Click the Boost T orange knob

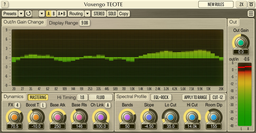pyautogui.click(x=36, y=117)
